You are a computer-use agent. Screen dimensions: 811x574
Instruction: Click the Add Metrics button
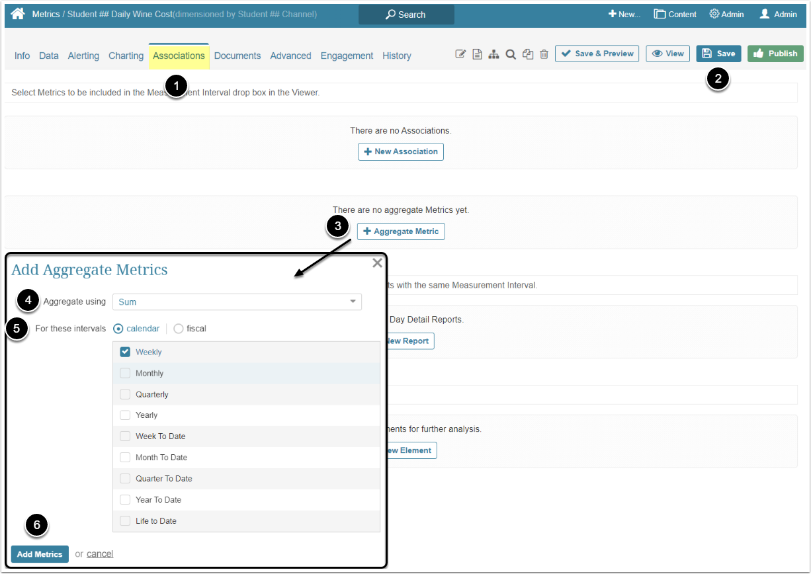click(40, 554)
